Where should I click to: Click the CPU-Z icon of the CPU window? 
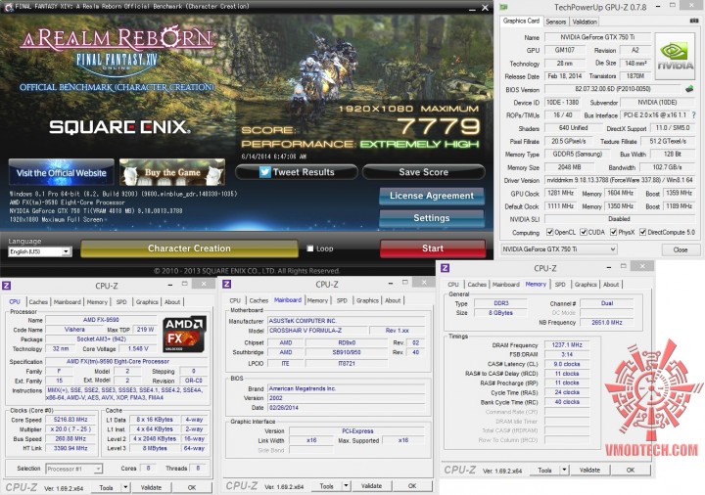7,286
